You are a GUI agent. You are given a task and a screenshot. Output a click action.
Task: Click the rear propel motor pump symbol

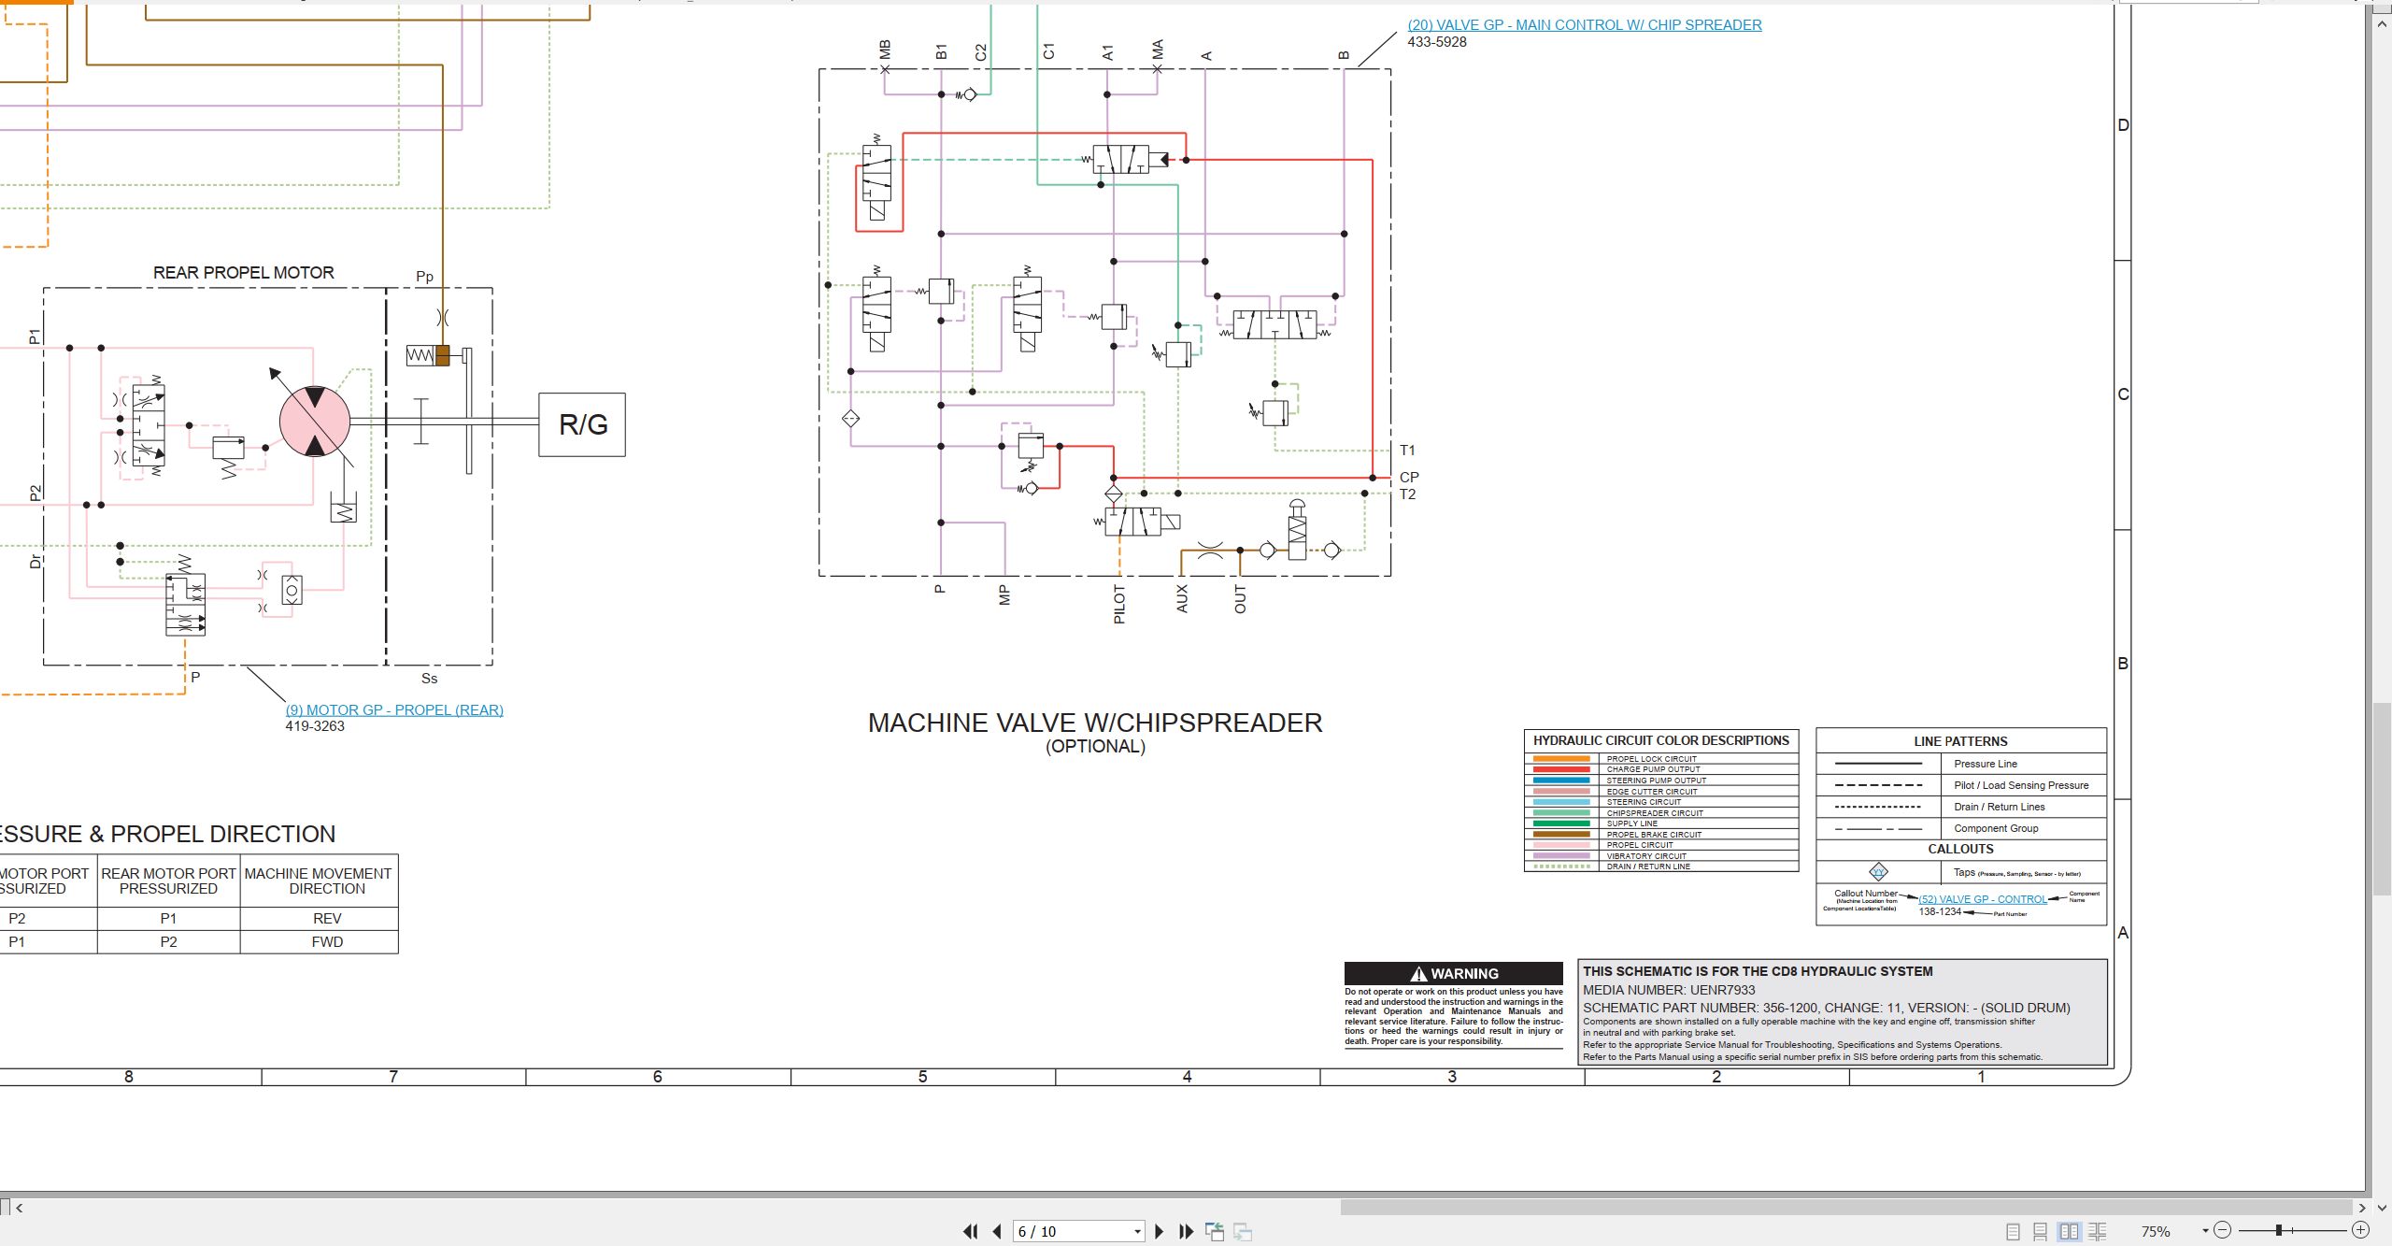point(315,422)
